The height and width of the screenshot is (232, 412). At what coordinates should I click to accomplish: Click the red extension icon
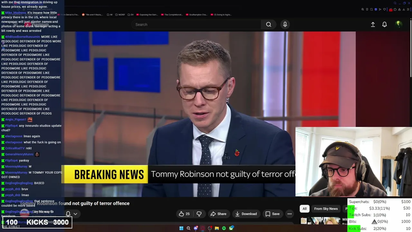coord(391,10)
